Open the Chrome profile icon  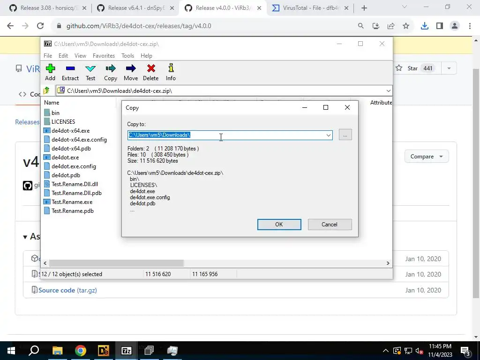tap(455, 26)
